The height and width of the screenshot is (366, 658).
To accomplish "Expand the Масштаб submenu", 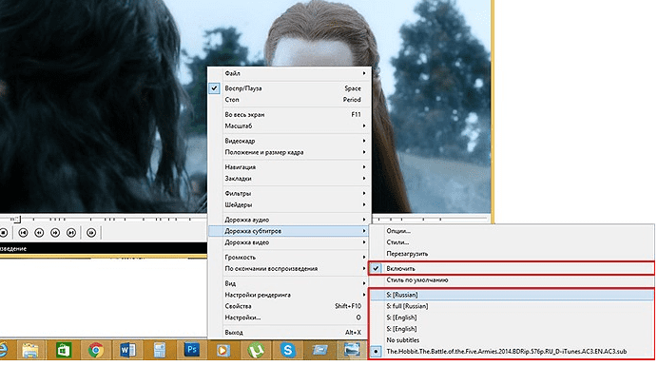I will click(x=289, y=125).
